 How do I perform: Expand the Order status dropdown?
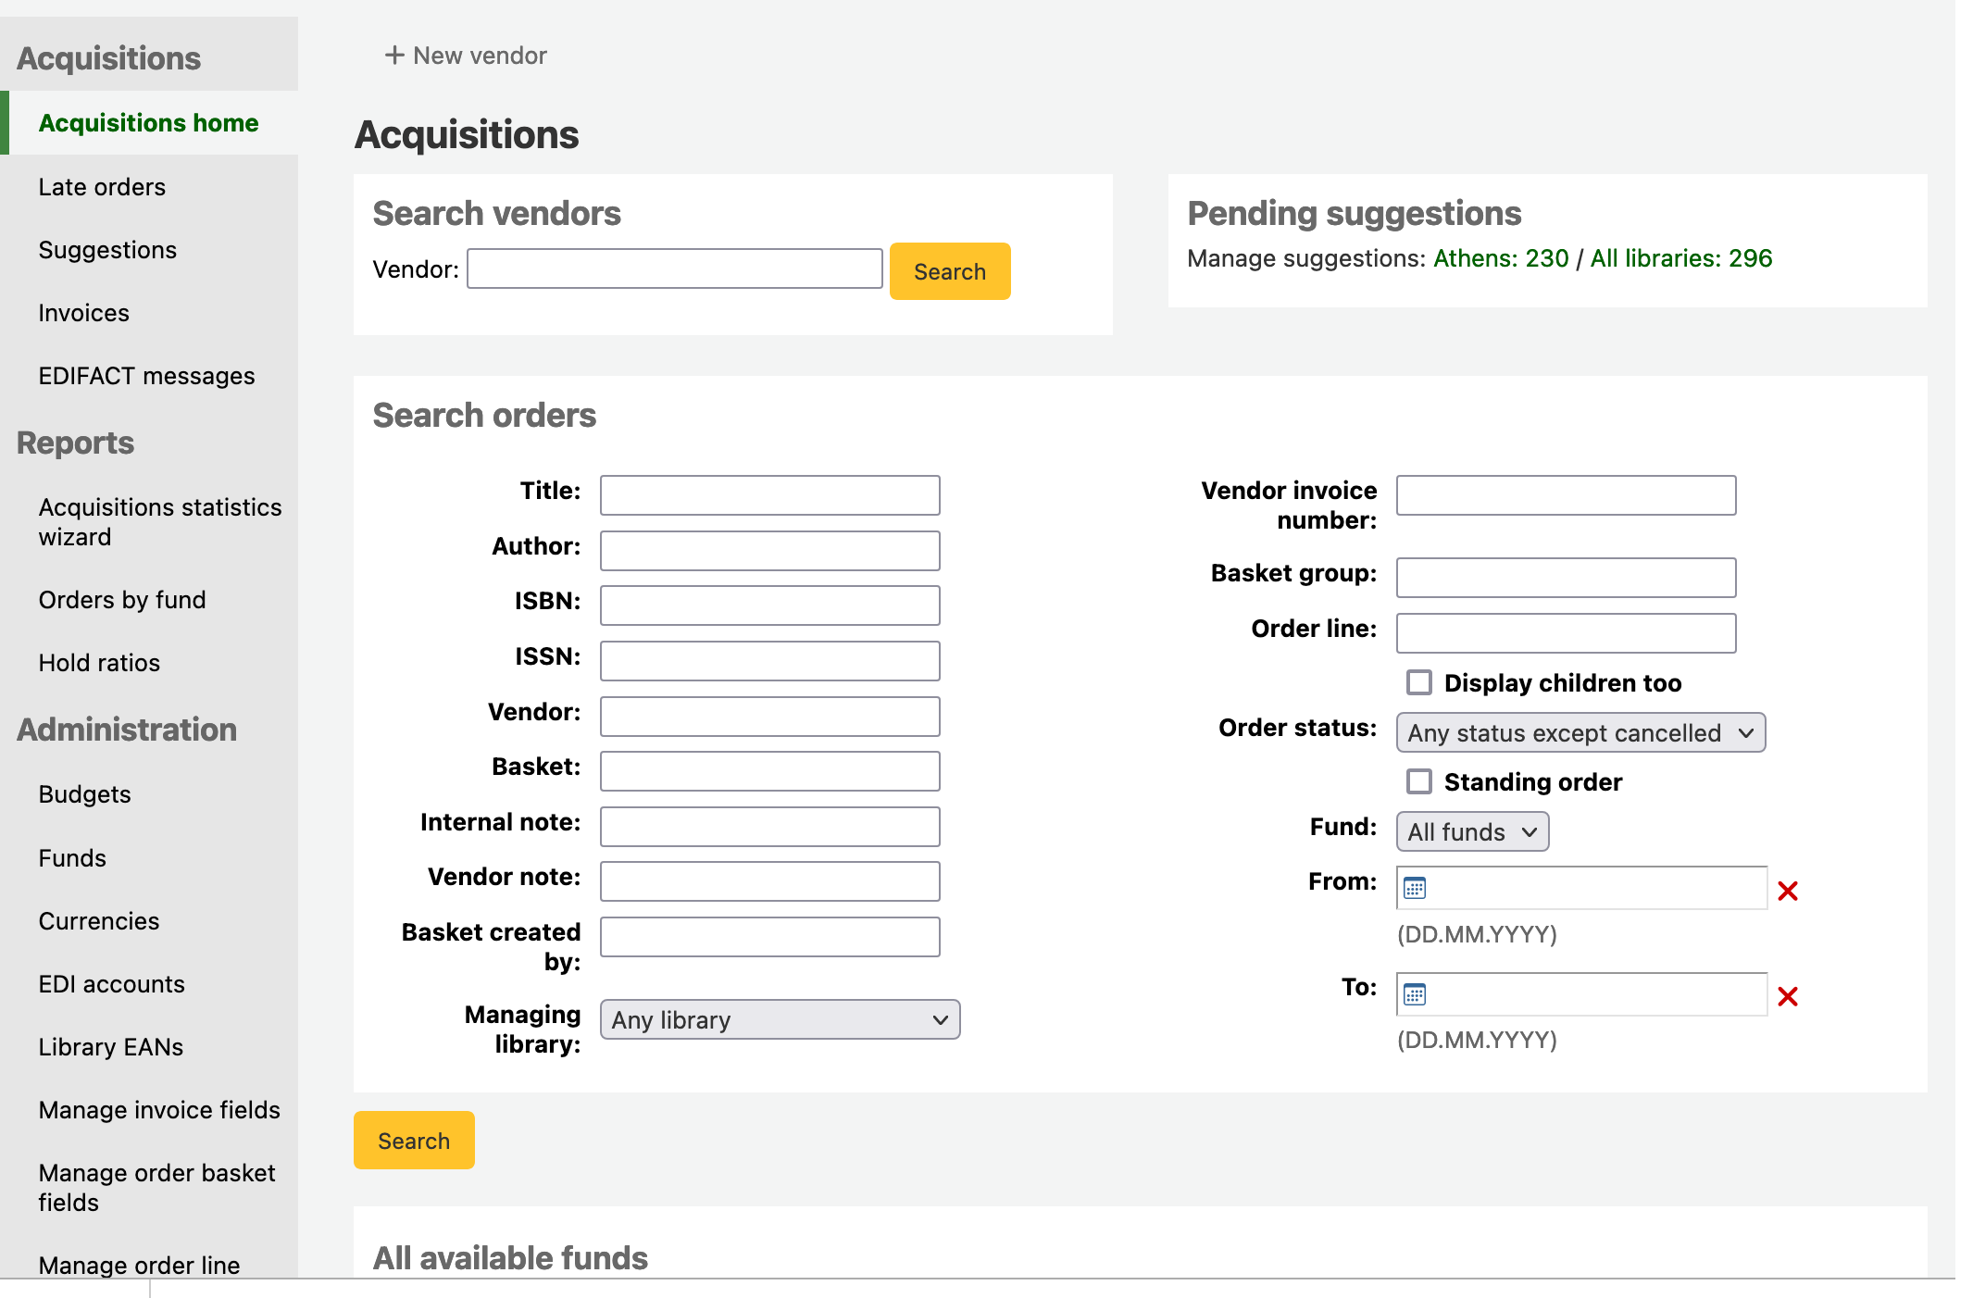[x=1580, y=733]
